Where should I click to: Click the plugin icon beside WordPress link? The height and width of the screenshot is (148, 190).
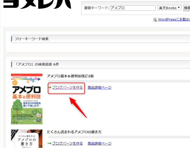click(155, 20)
